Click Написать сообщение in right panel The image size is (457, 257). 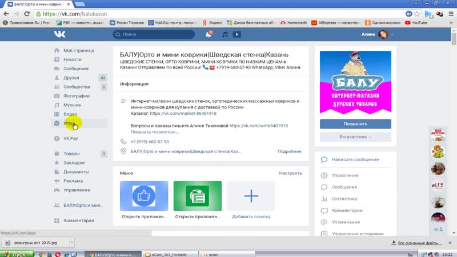pyautogui.click(x=355, y=159)
